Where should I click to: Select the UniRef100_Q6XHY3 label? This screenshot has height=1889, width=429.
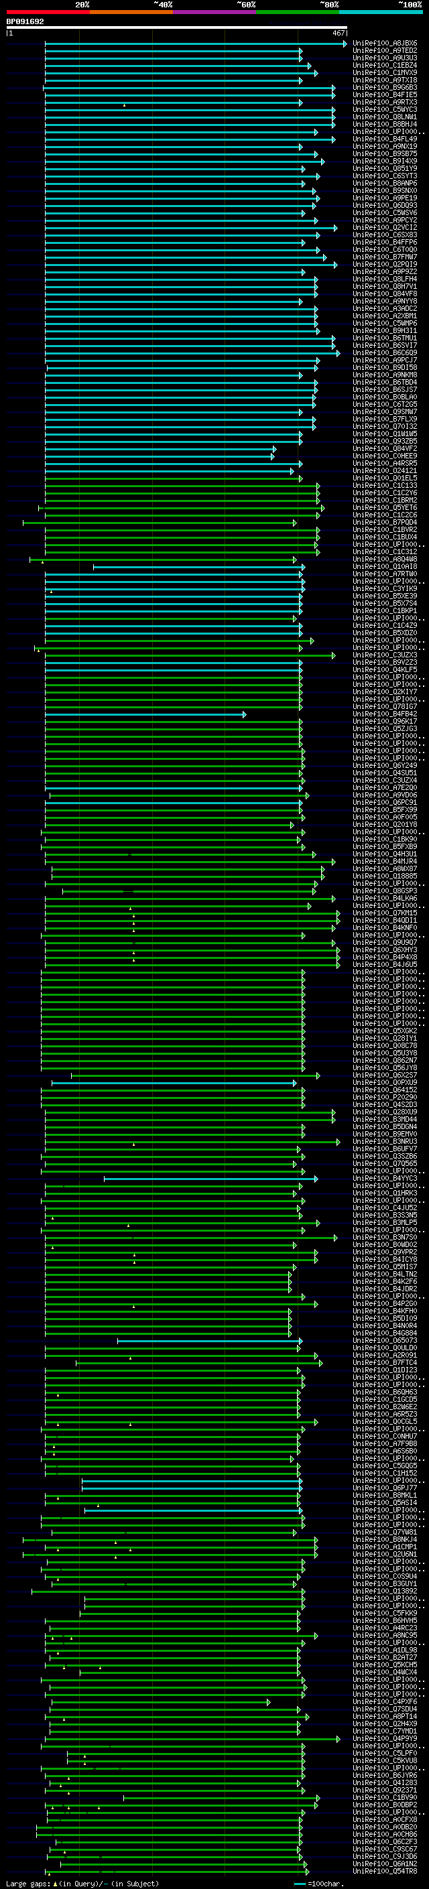(385, 950)
